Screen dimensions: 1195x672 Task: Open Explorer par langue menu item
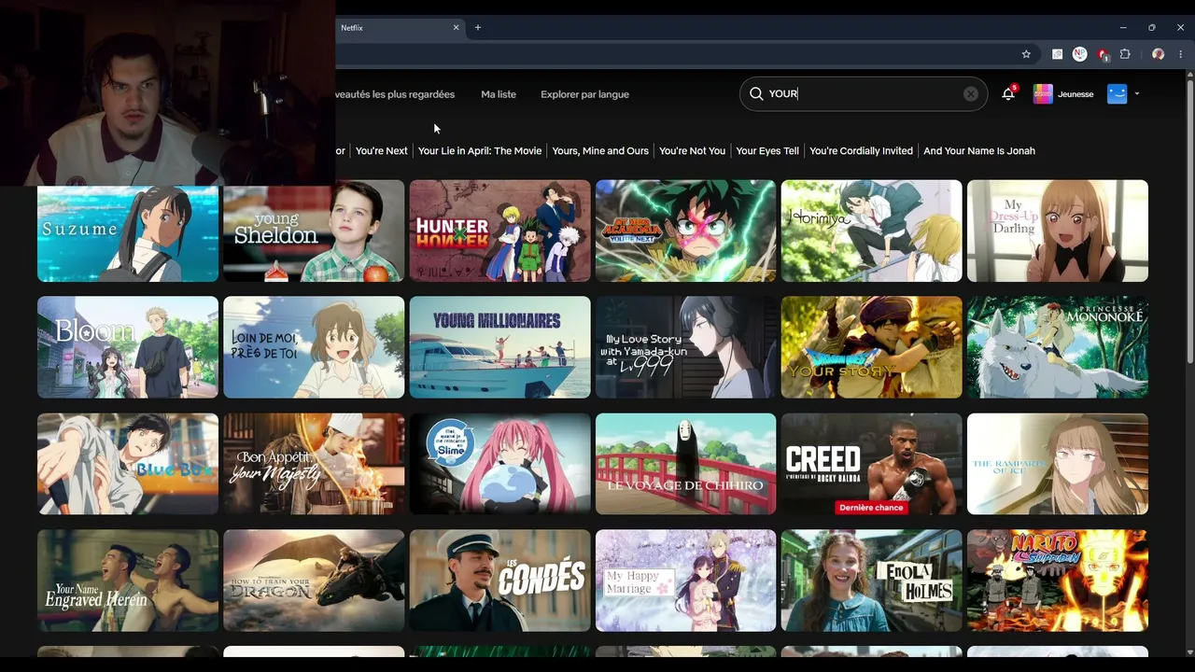coord(584,94)
